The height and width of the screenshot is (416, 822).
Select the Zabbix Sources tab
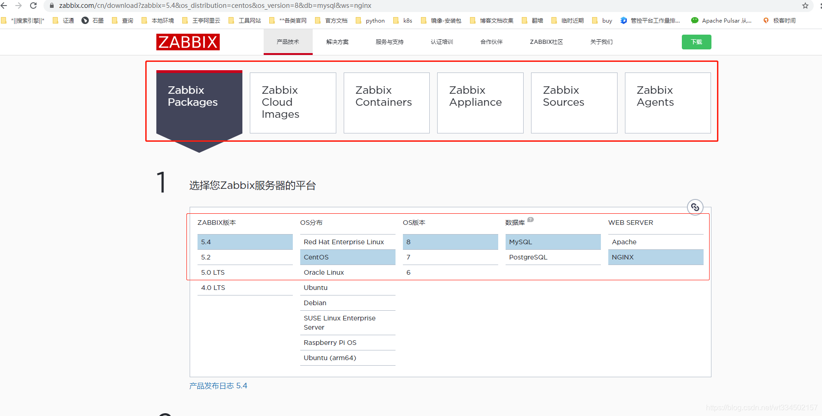(574, 103)
